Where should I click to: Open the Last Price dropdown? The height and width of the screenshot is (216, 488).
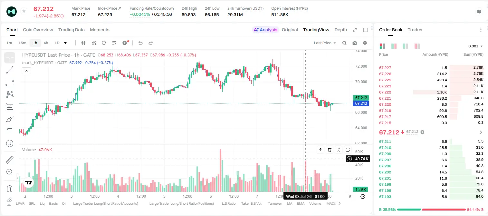[325, 43]
